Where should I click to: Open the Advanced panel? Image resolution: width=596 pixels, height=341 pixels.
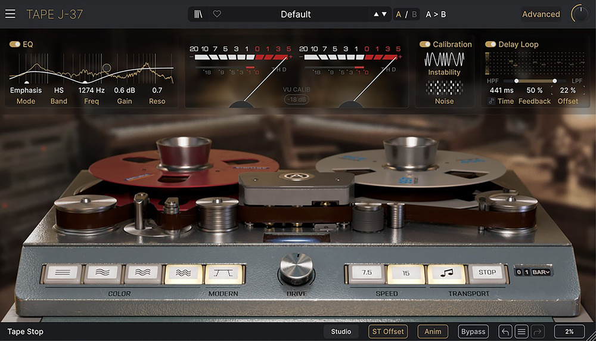[x=541, y=14]
